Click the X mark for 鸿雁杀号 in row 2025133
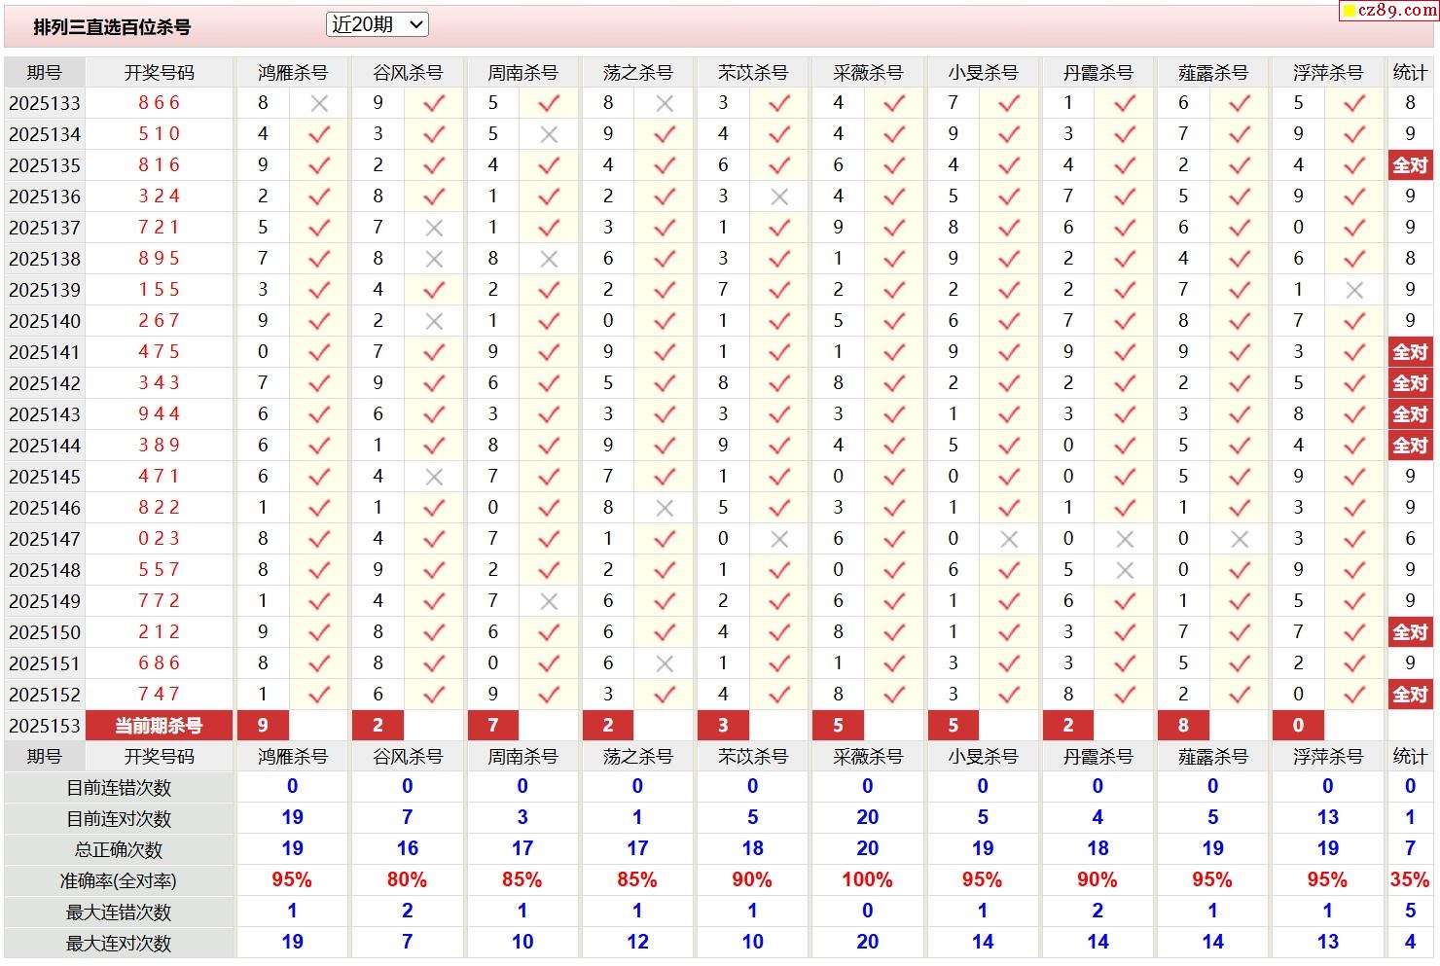 pyautogui.click(x=319, y=103)
